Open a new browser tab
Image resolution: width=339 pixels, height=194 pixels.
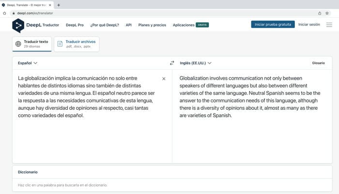pyautogui.click(x=59, y=5)
